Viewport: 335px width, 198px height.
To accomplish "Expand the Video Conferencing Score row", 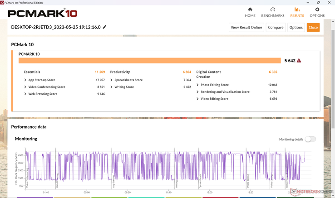I will 25,87.
